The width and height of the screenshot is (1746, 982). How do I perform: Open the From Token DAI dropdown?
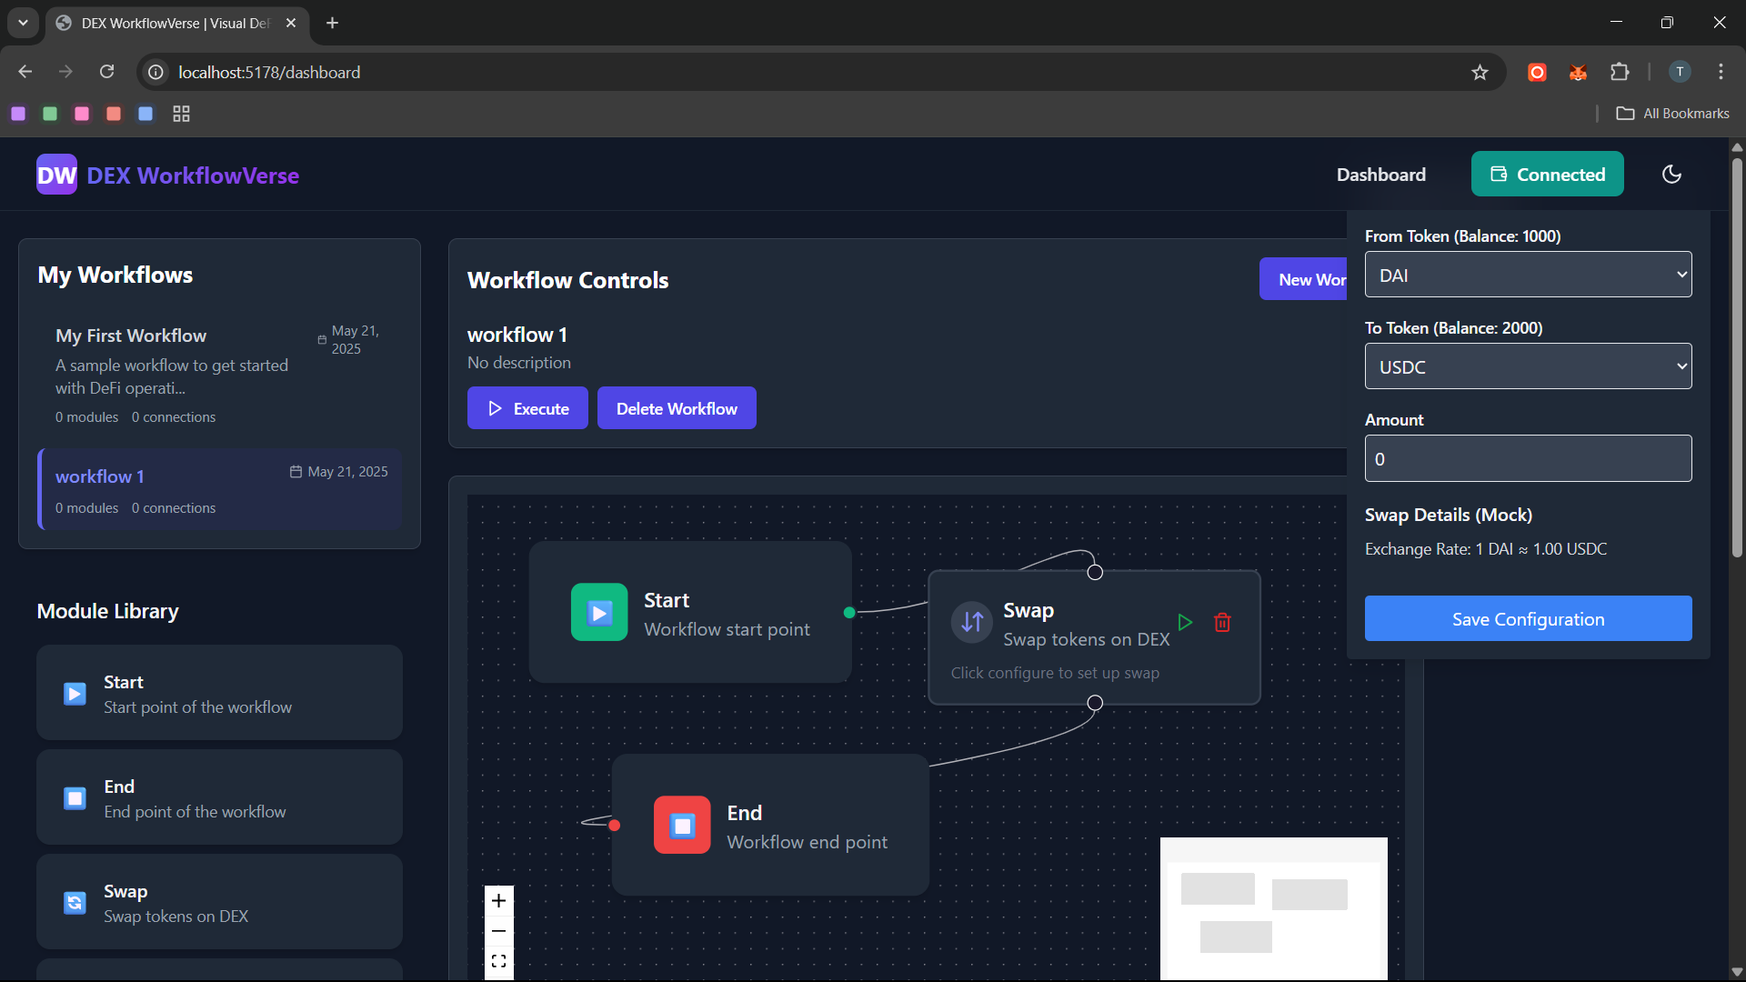point(1528,275)
